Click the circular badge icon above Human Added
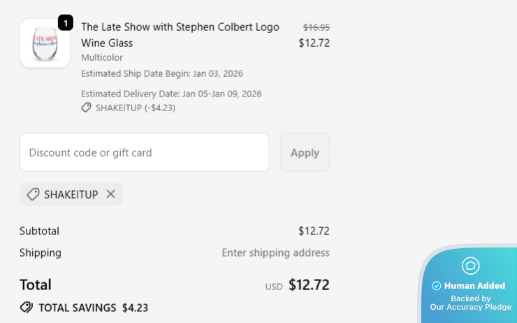The image size is (517, 323). tap(470, 266)
